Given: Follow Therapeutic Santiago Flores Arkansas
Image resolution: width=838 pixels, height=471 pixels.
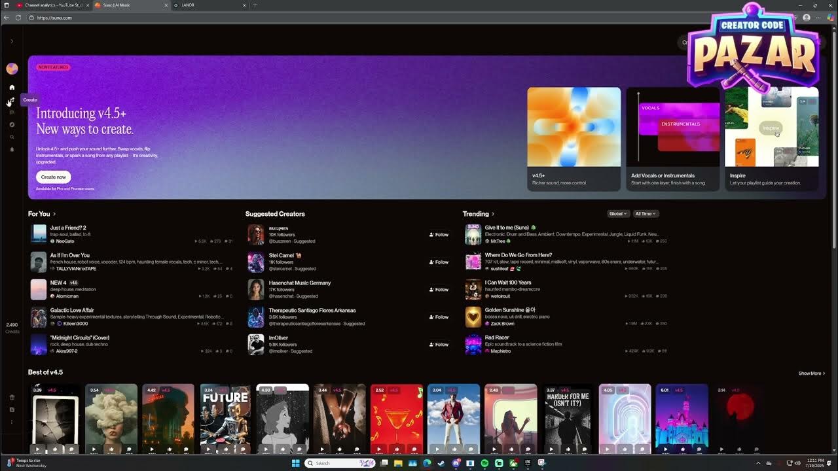Looking at the screenshot, I should pyautogui.click(x=439, y=317).
